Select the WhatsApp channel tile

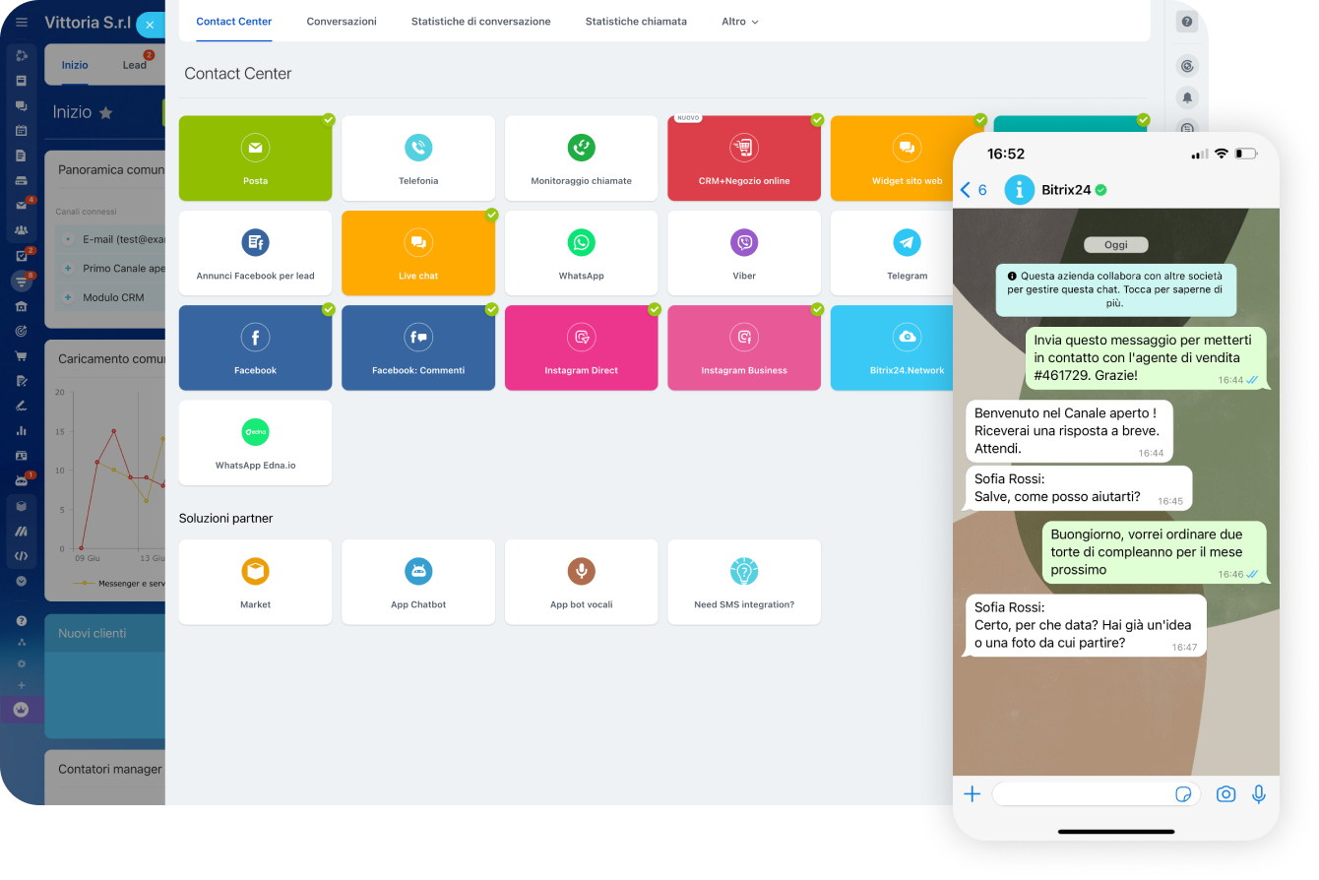tap(581, 252)
